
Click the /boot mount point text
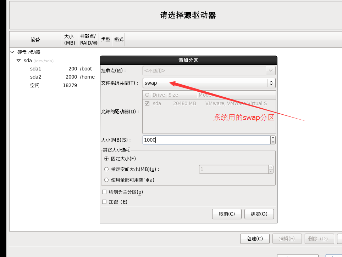coord(86,69)
